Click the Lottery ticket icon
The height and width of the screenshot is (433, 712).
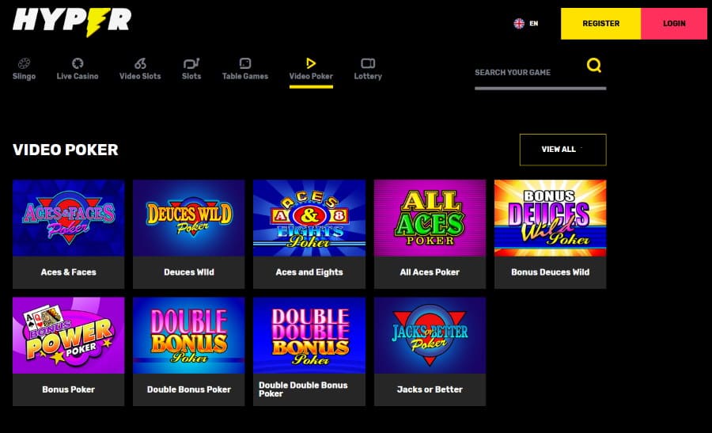coord(368,63)
